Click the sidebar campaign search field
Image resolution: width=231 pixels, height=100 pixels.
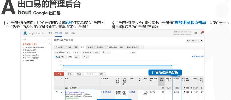coord(36,39)
